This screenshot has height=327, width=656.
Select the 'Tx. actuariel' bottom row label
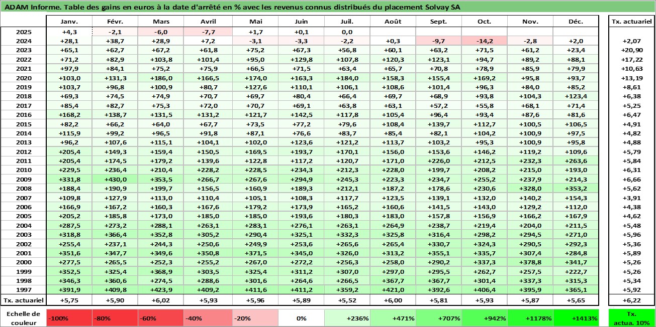23,300
